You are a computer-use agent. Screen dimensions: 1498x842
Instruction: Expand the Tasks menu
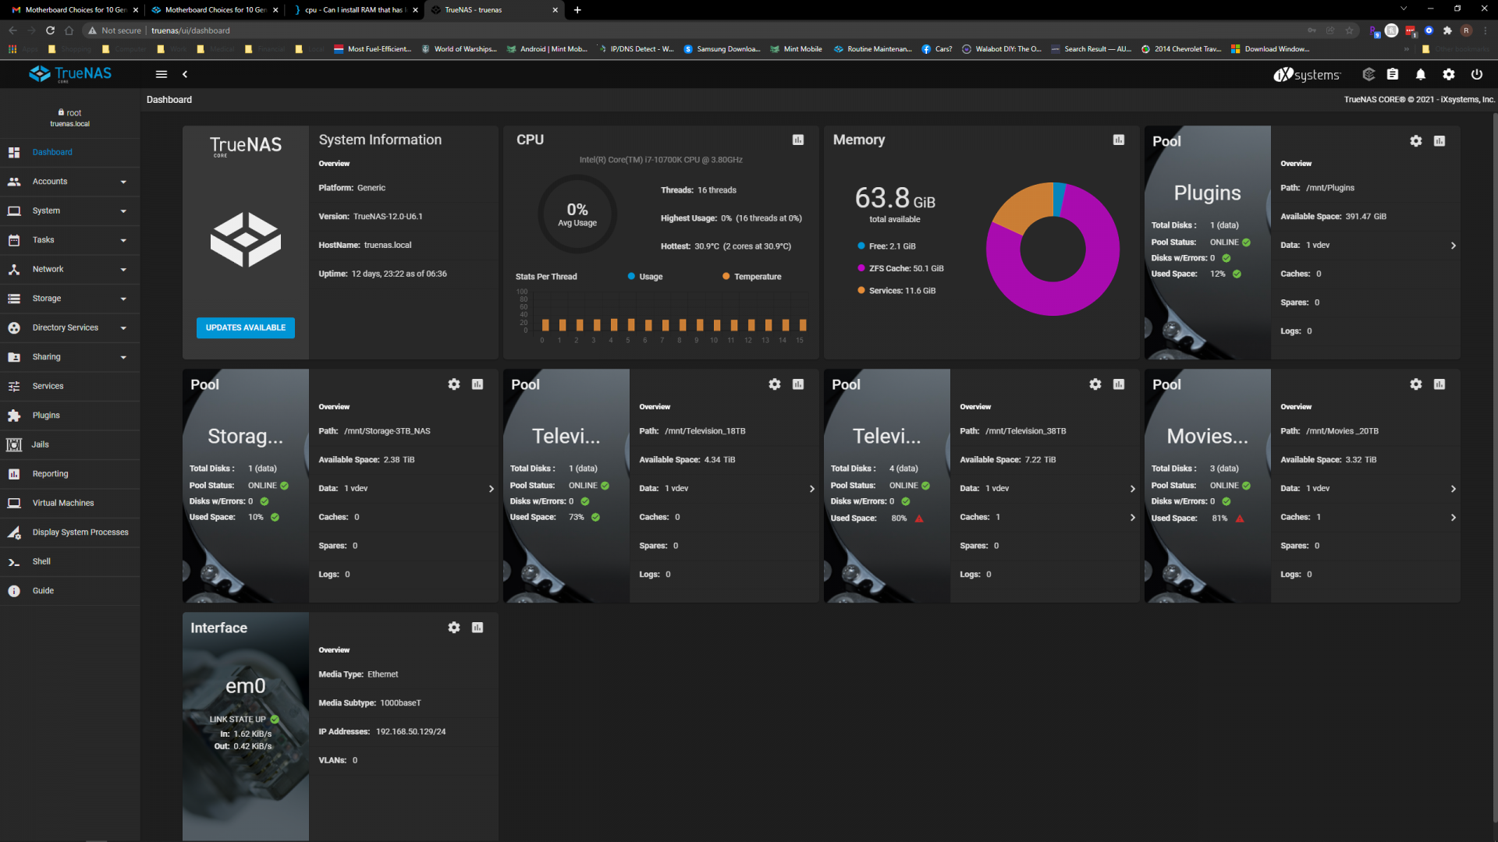[x=69, y=240]
